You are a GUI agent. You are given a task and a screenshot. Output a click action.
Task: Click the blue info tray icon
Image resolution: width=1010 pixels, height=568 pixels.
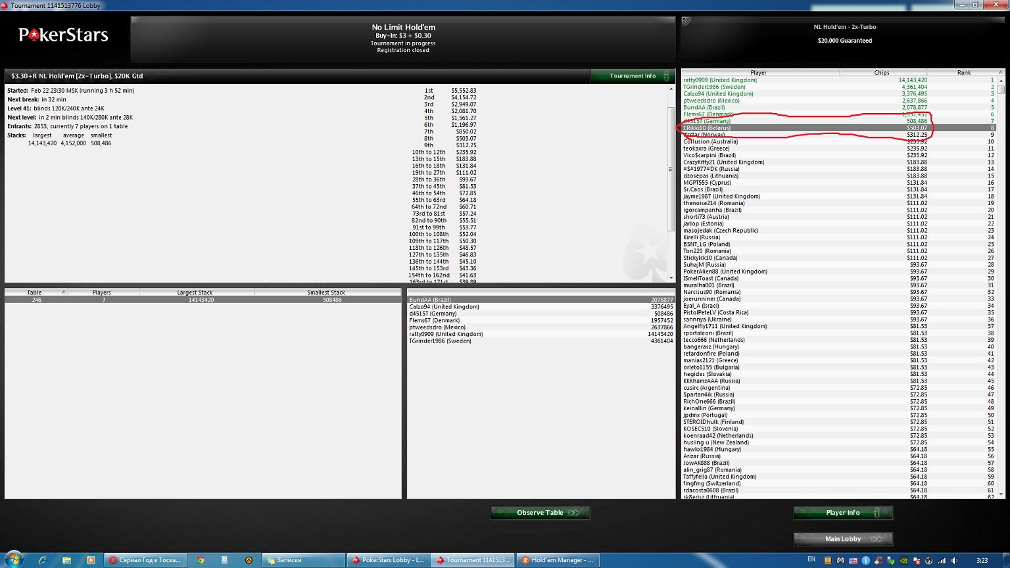point(865,561)
